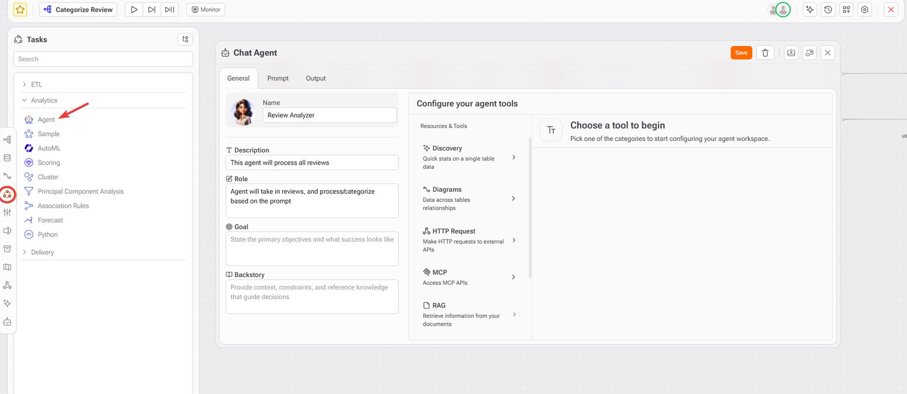Expand the Delivery task category
Screen dimensions: 907x394
coord(42,252)
